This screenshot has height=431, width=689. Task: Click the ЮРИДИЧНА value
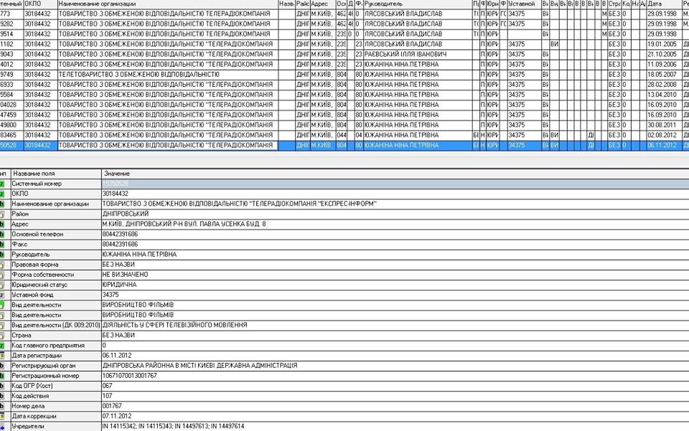[x=120, y=285]
